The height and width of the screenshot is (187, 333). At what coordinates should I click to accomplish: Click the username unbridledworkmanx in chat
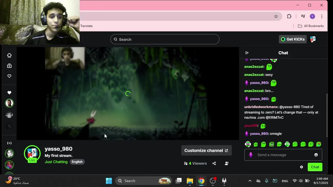pos(261,107)
